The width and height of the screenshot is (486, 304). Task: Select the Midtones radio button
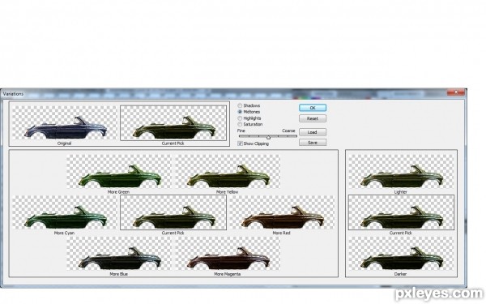(240, 112)
